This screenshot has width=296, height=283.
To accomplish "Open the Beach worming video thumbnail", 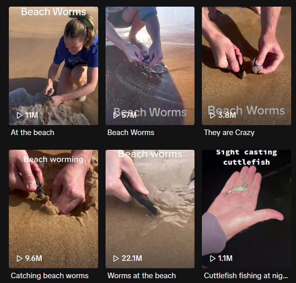I will [x=54, y=209].
